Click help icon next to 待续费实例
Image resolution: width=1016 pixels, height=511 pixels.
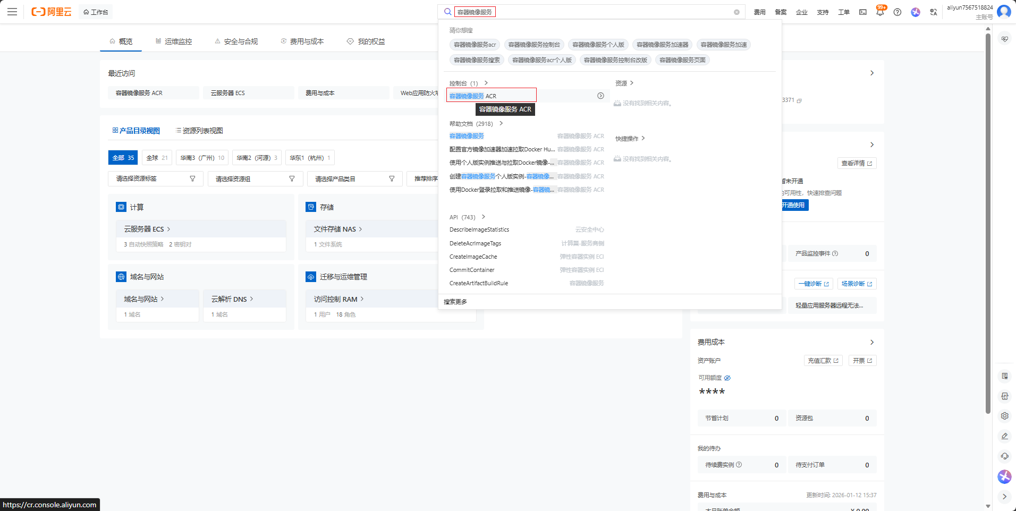tap(739, 465)
